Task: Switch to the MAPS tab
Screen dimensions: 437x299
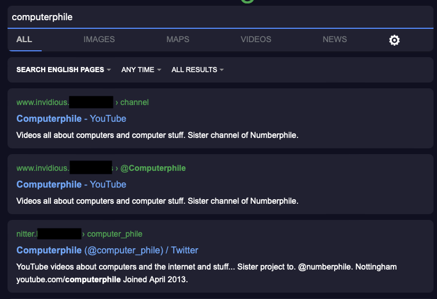Action: point(178,39)
